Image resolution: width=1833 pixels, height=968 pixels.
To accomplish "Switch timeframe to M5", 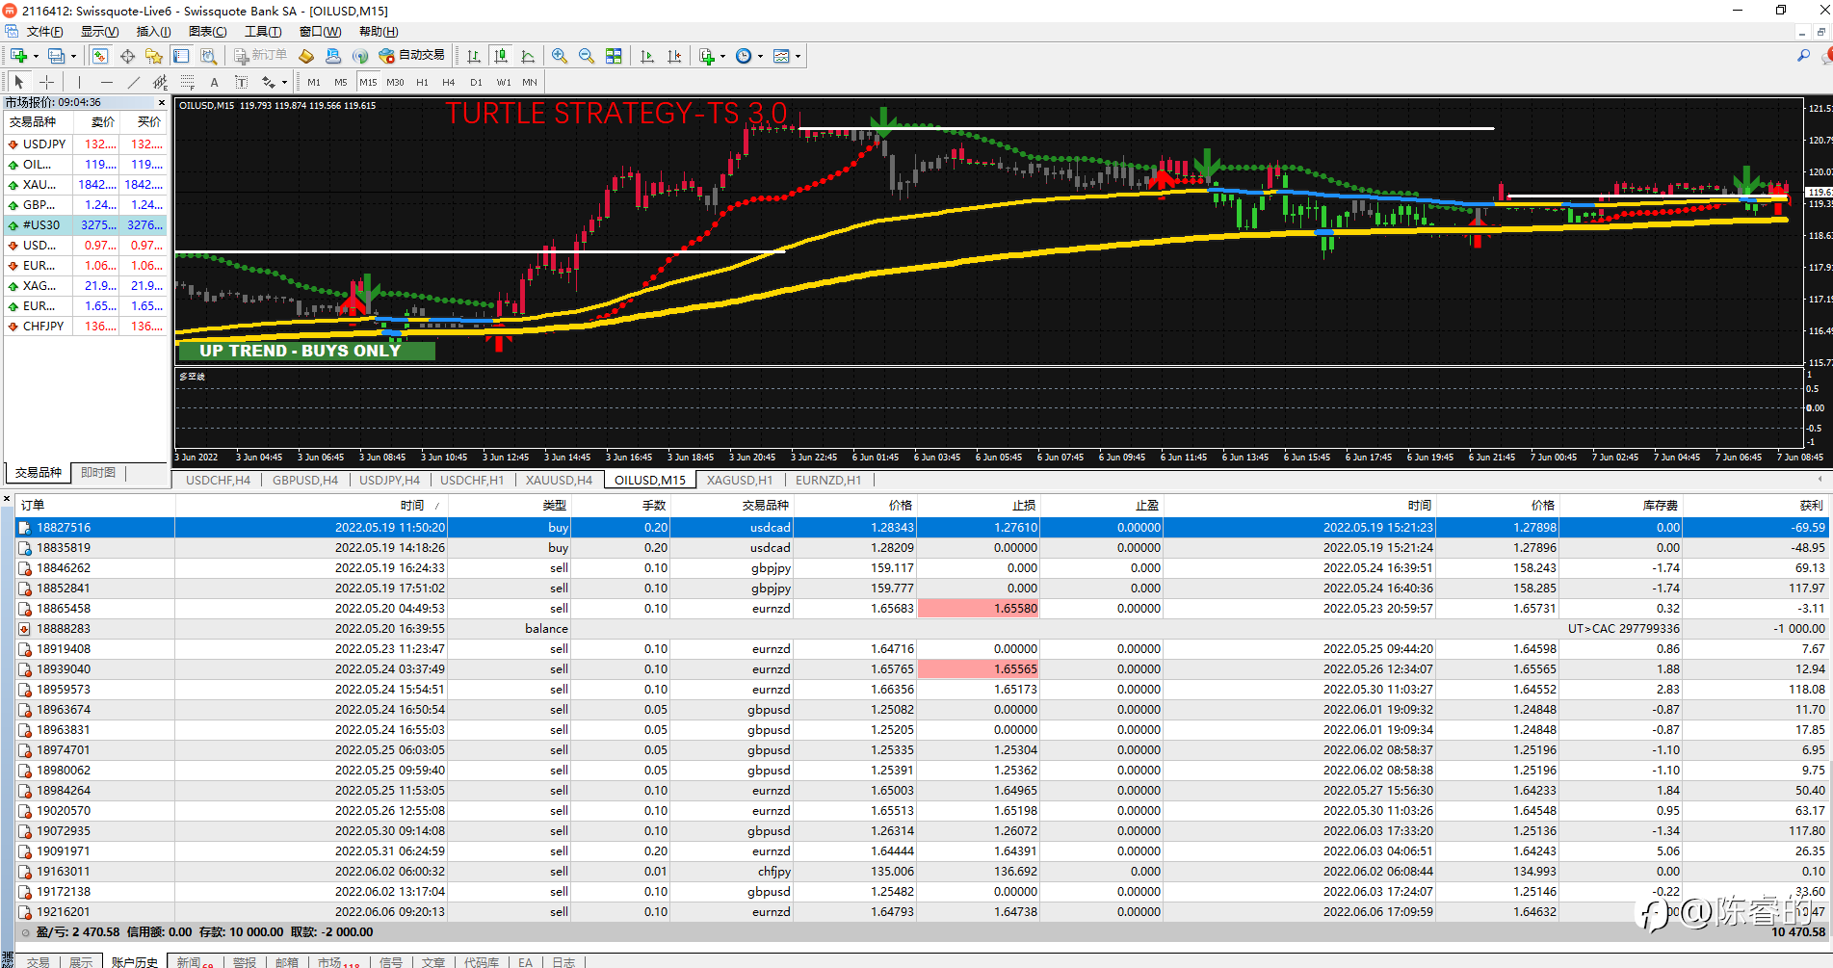I will 341,82.
